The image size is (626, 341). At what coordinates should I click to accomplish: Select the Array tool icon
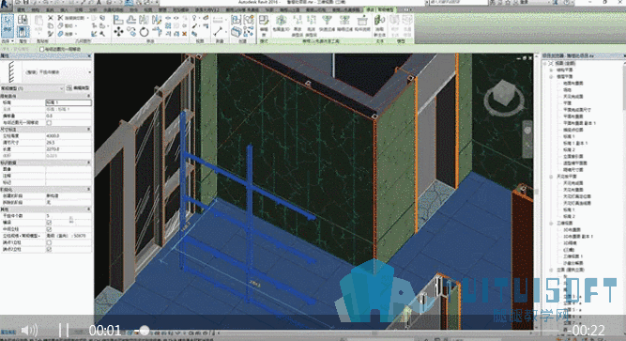(168, 26)
